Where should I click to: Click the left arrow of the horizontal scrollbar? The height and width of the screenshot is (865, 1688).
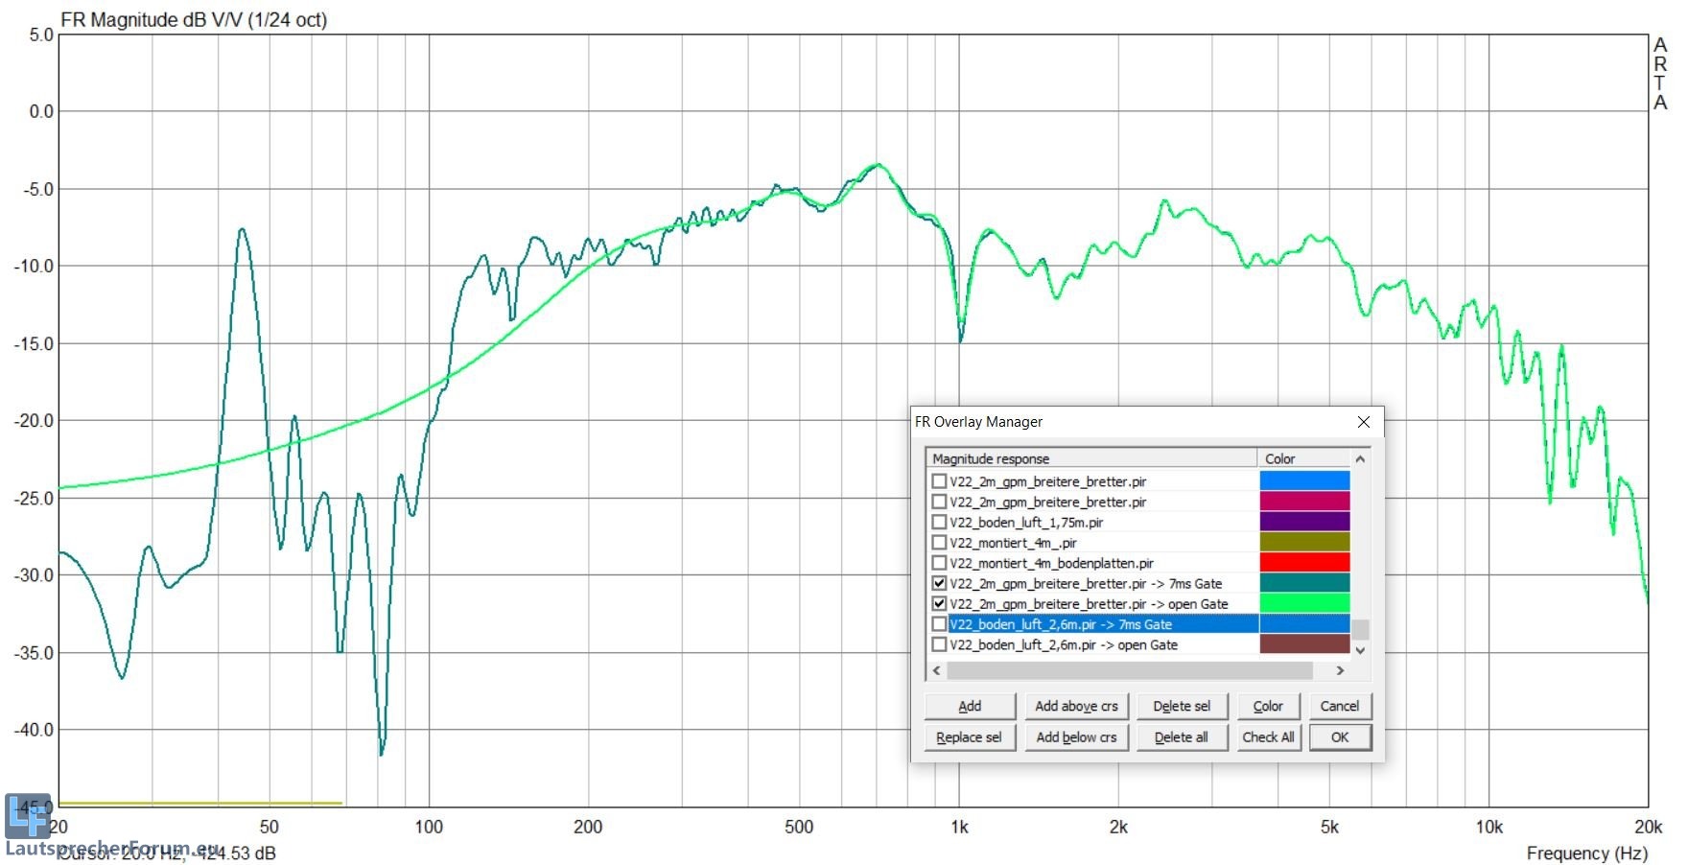(x=937, y=670)
